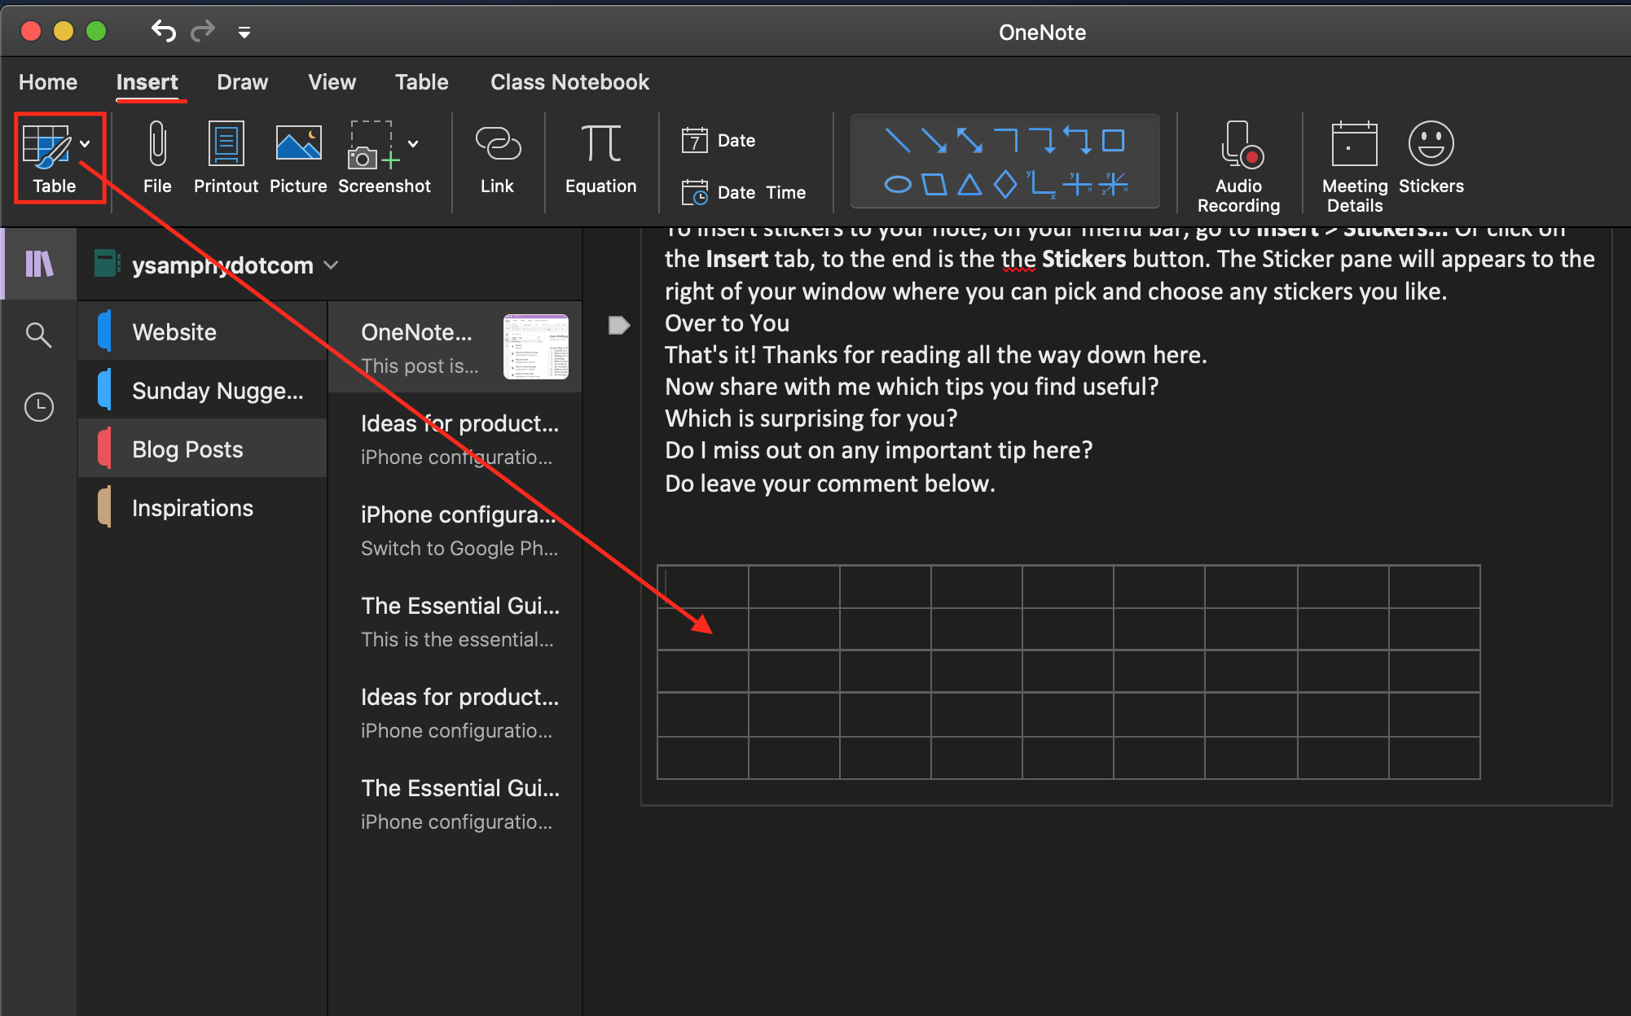Open the OneNote... page thumbnail

(536, 347)
